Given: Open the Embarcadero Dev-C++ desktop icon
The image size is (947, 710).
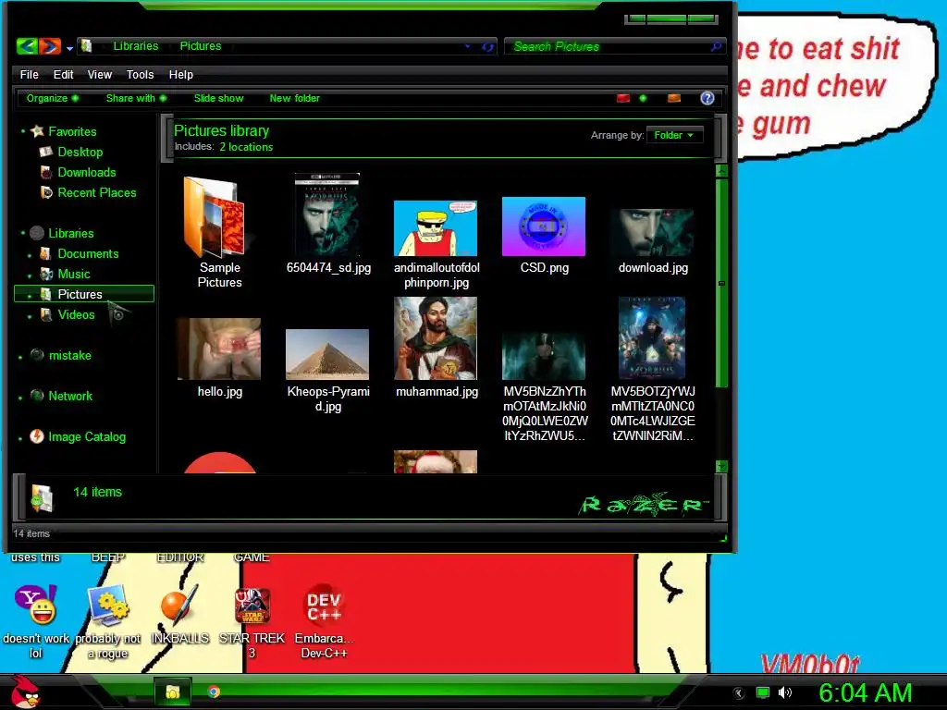Looking at the screenshot, I should pyautogui.click(x=324, y=622).
